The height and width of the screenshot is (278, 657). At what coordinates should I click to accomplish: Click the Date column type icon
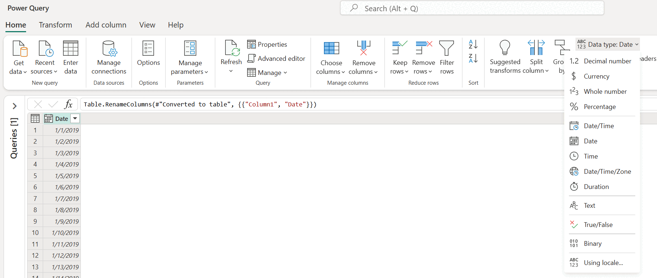[49, 118]
